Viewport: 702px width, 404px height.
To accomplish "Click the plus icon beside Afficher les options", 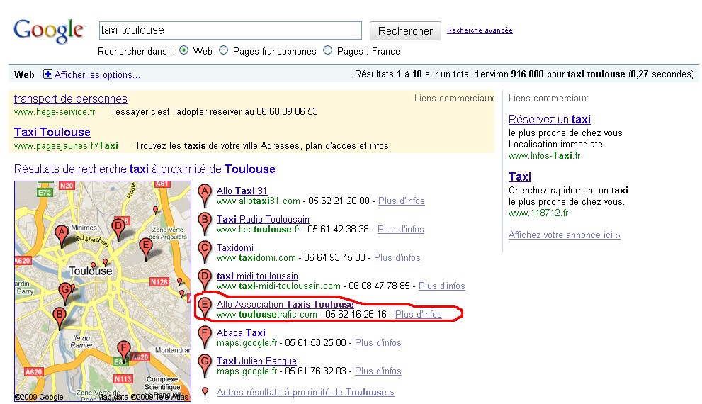I will tap(47, 74).
